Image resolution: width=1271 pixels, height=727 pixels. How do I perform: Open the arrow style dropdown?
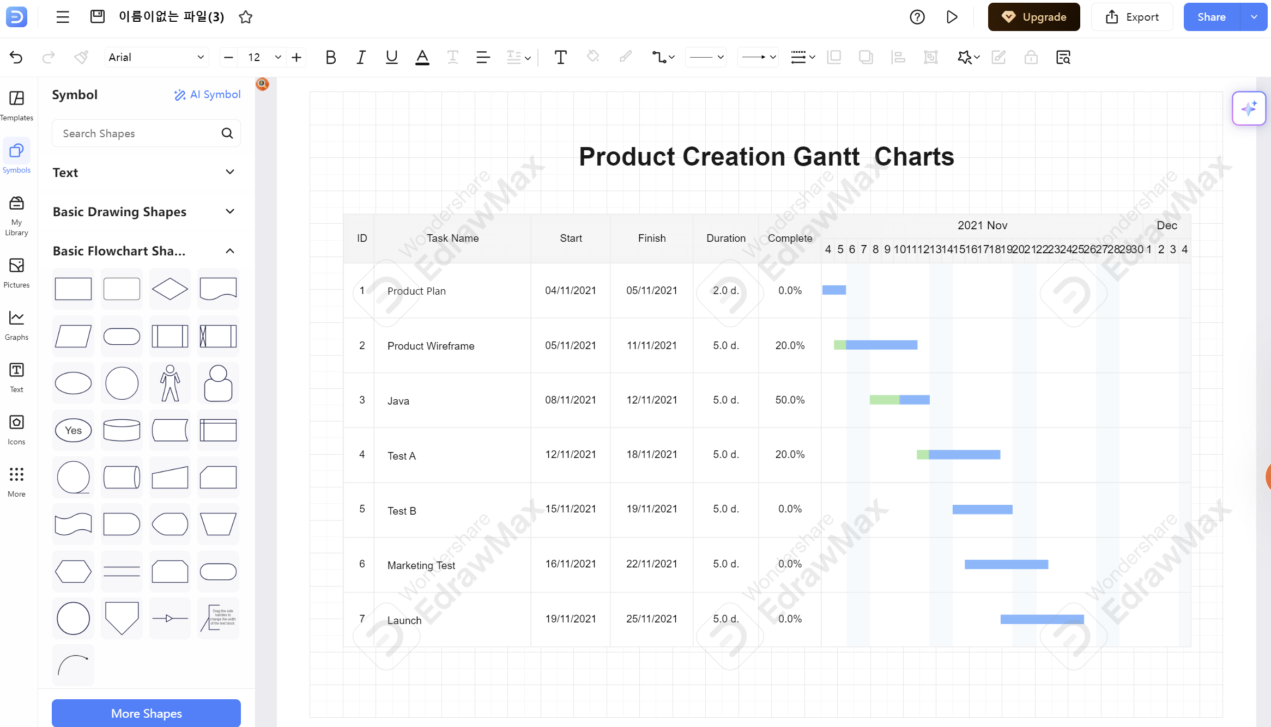click(x=758, y=57)
